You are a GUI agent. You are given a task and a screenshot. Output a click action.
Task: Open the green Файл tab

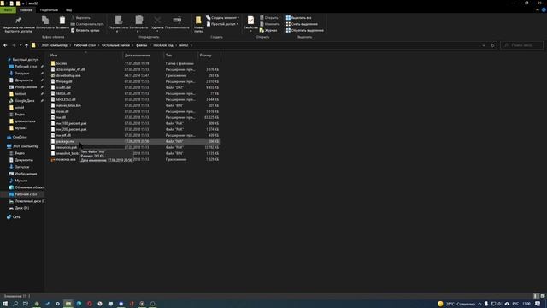pos(8,10)
